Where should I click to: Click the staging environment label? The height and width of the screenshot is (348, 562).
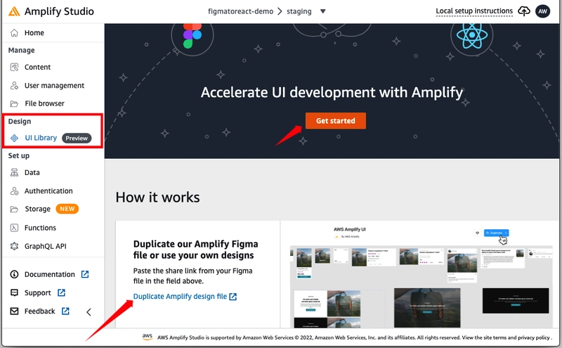299,11
